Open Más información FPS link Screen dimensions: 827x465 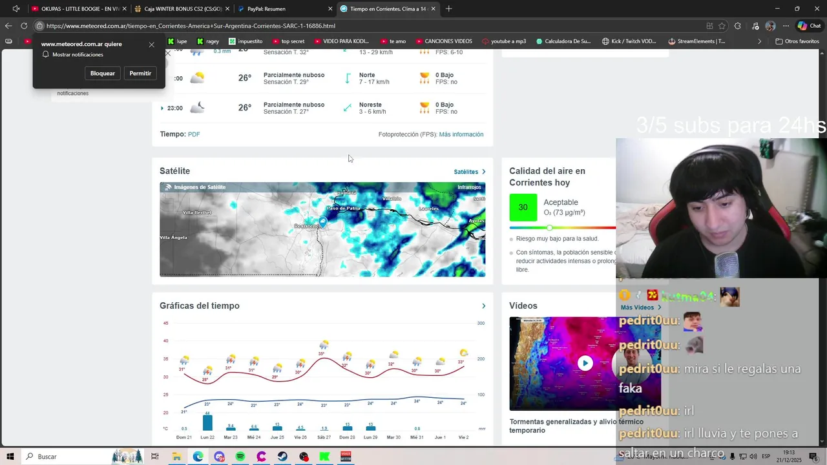coord(461,134)
